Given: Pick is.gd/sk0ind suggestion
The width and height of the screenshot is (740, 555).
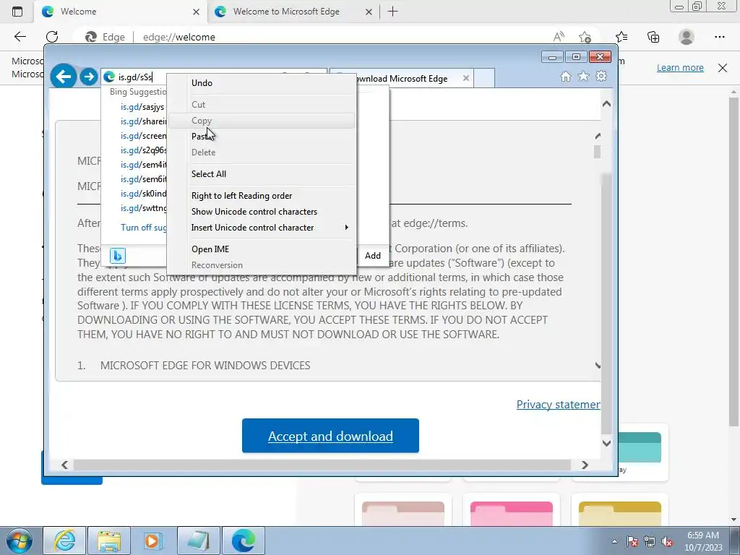Looking at the screenshot, I should point(144,194).
